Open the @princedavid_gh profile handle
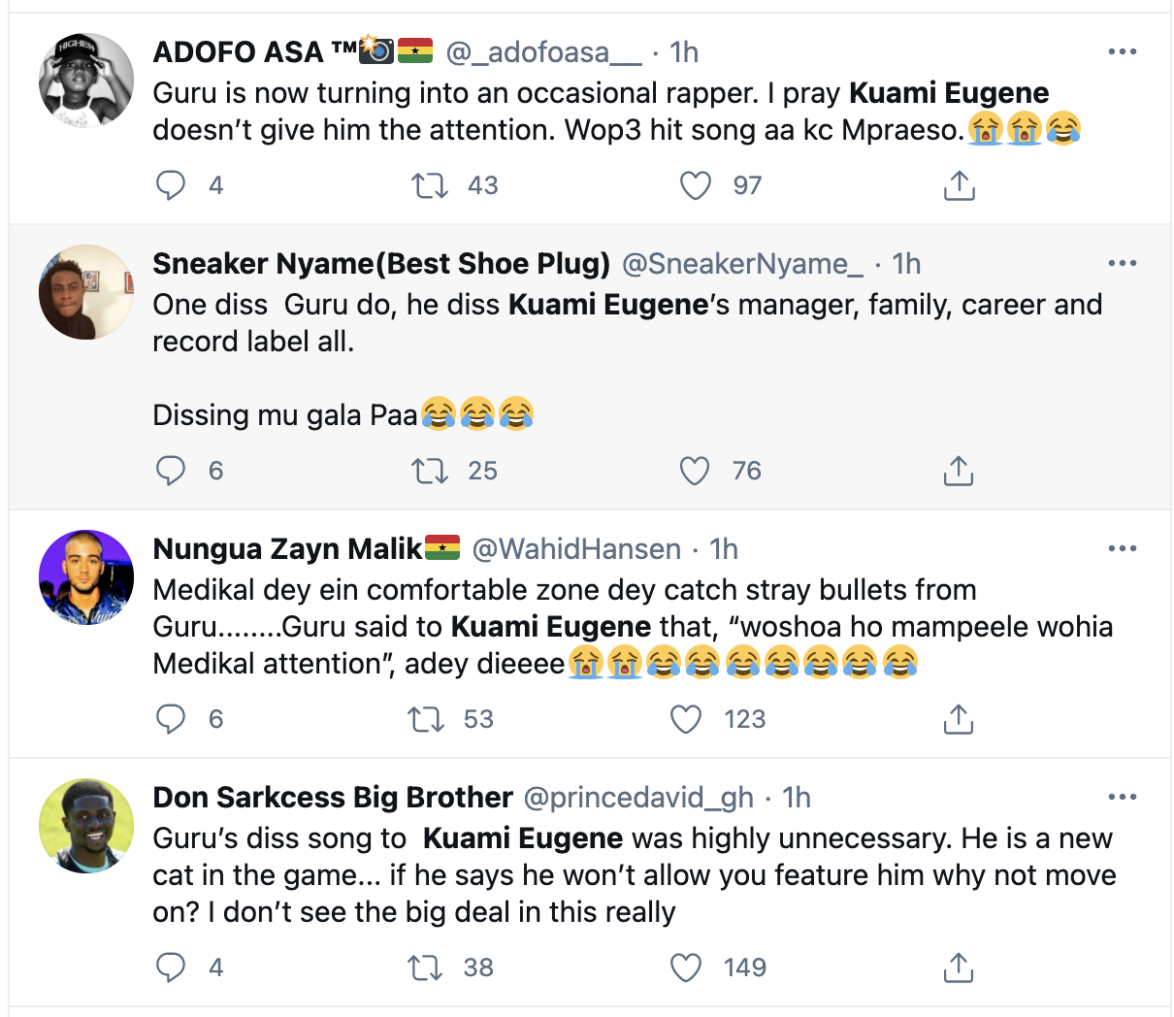 coord(638,798)
